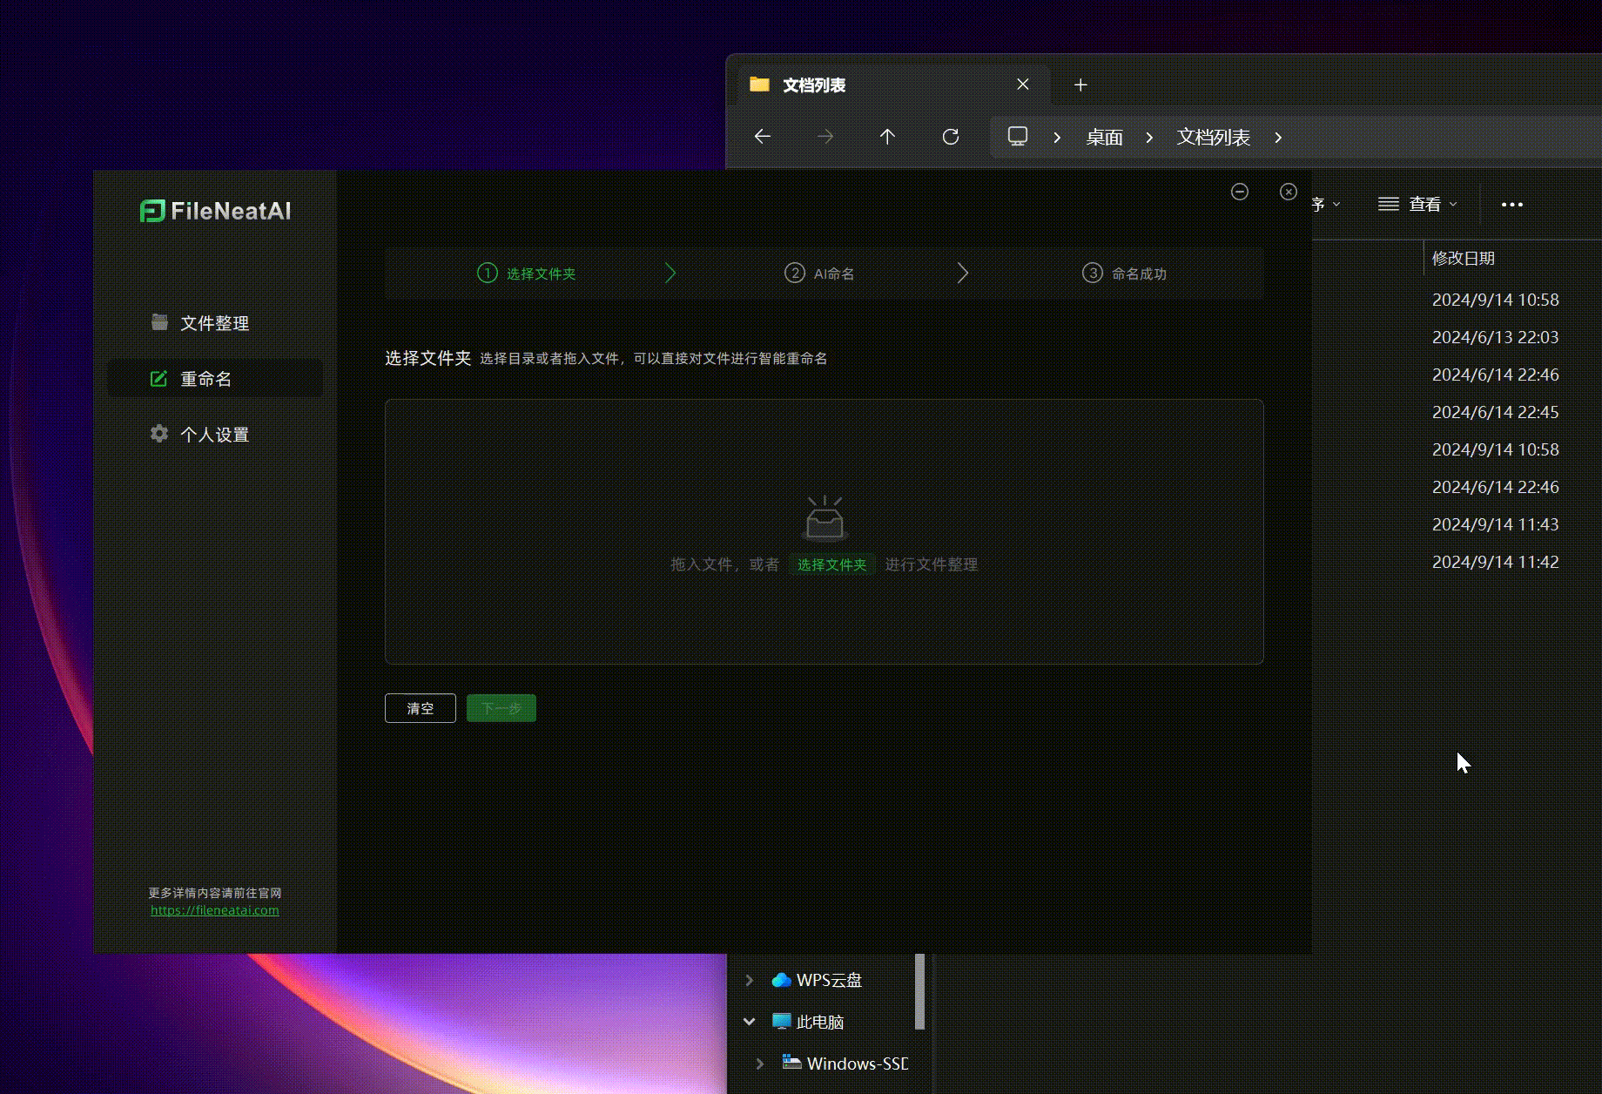Click the 下一步 button

(501, 708)
